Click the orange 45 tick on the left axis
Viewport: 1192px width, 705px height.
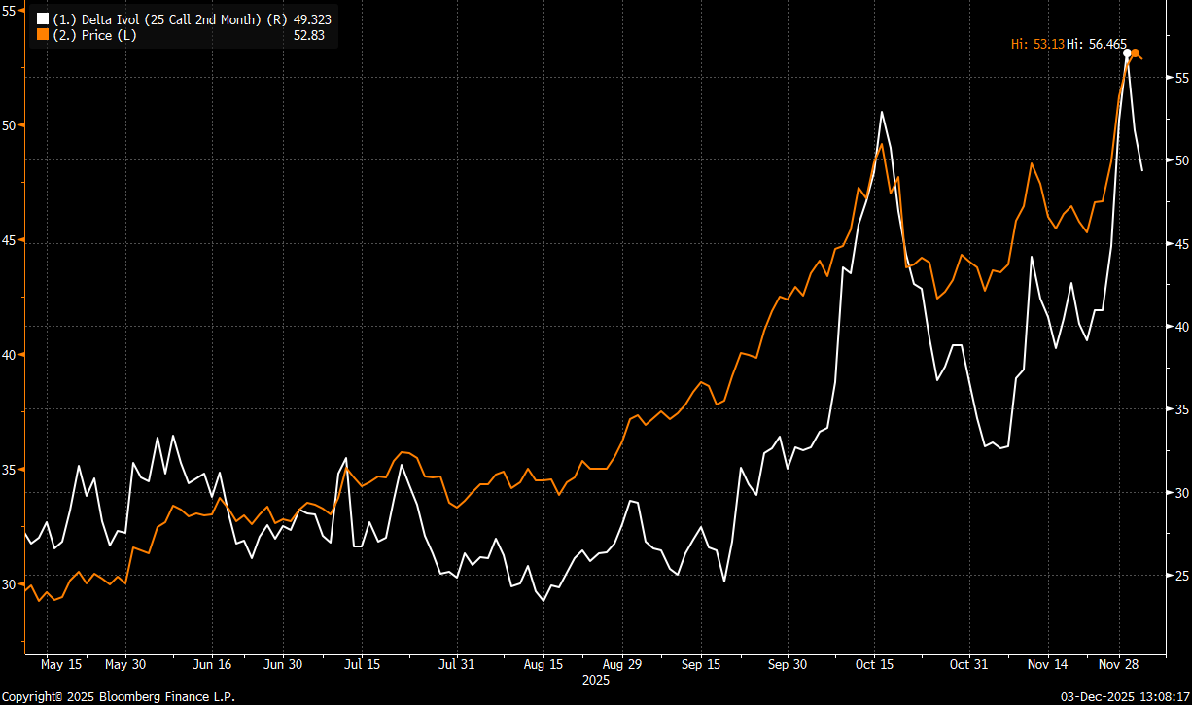coord(8,240)
